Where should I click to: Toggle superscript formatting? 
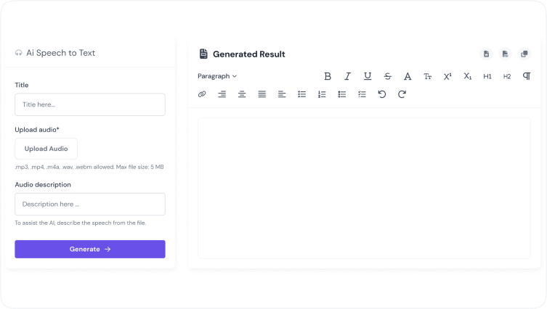[x=447, y=76]
